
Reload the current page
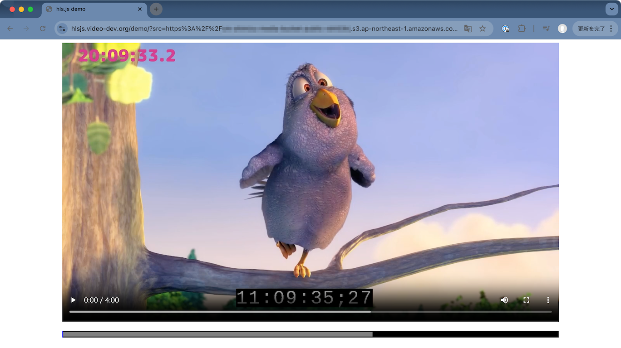coord(43,29)
